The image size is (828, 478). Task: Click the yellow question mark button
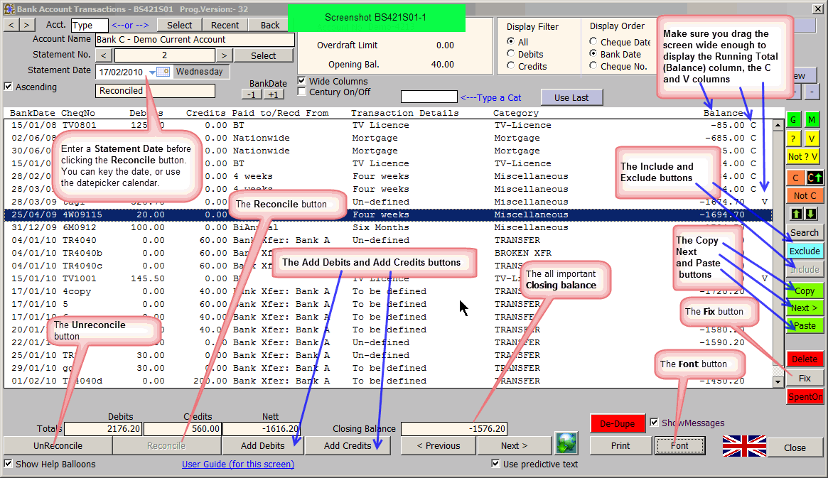pos(793,138)
